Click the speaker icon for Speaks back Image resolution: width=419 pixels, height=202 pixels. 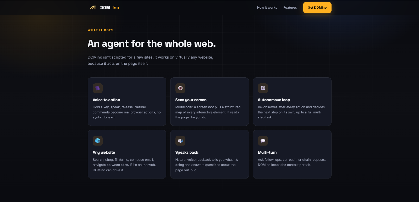pos(180,141)
